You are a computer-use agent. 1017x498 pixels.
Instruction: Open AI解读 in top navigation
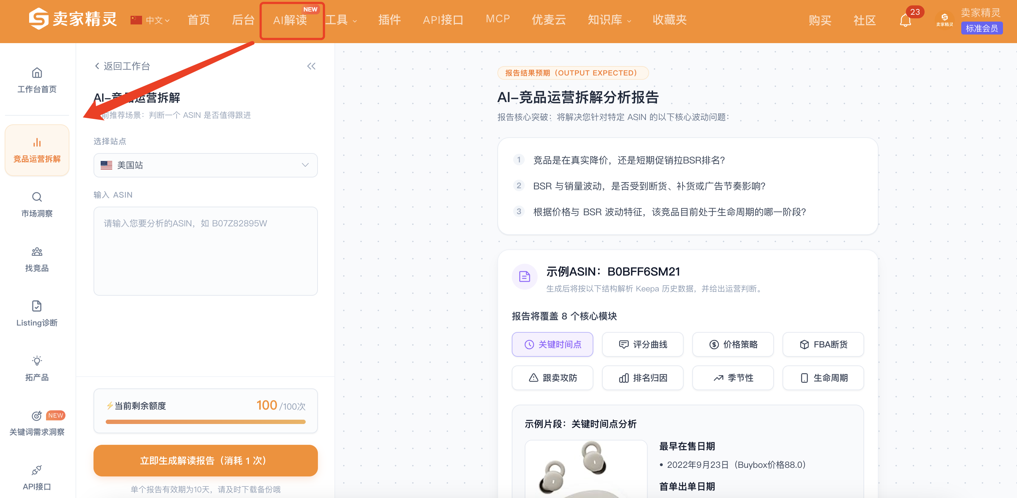[x=290, y=20]
